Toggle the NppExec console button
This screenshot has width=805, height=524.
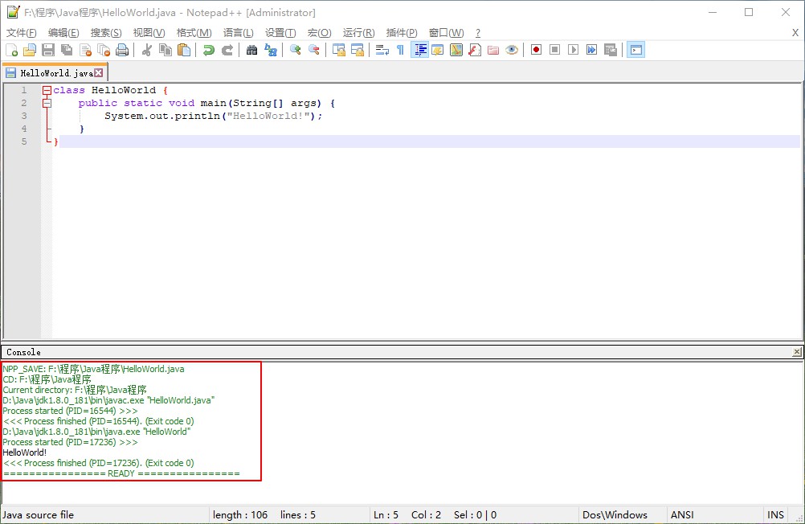click(x=635, y=50)
